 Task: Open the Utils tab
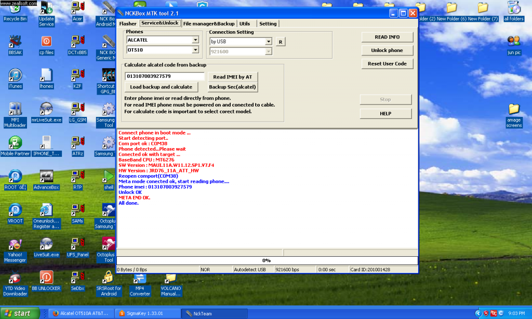(x=245, y=23)
